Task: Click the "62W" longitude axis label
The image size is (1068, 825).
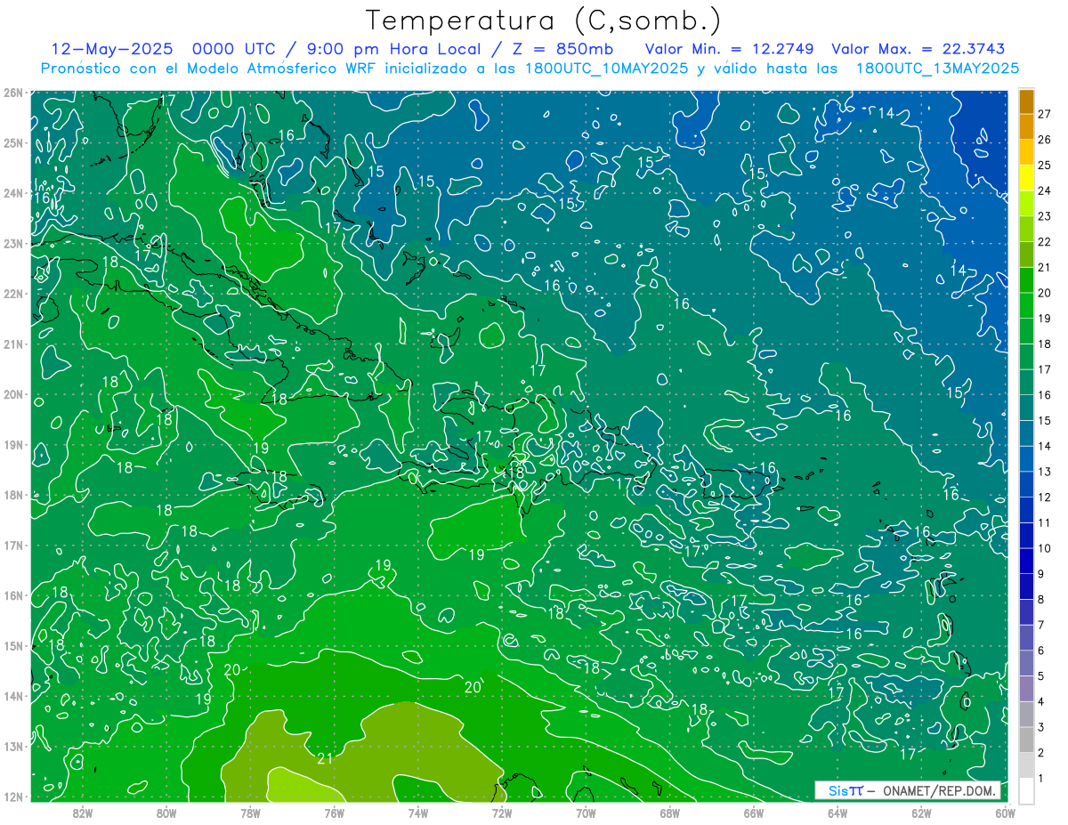Action: pyautogui.click(x=922, y=813)
